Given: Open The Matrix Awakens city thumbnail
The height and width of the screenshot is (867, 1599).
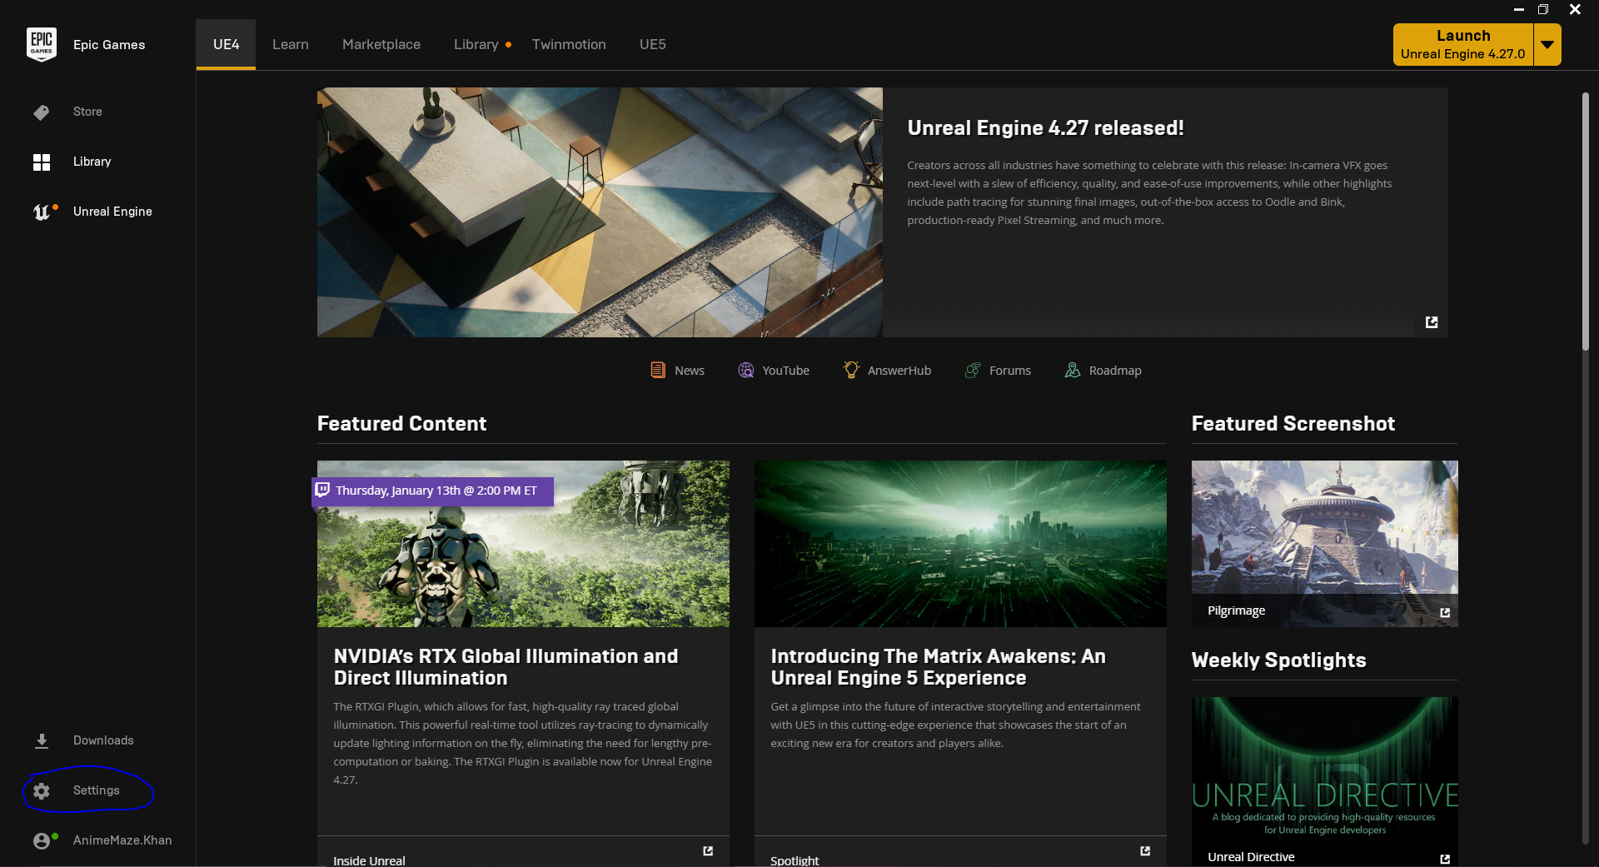Looking at the screenshot, I should pos(960,544).
